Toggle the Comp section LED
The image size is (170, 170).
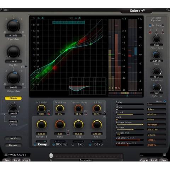[x=35, y=144]
